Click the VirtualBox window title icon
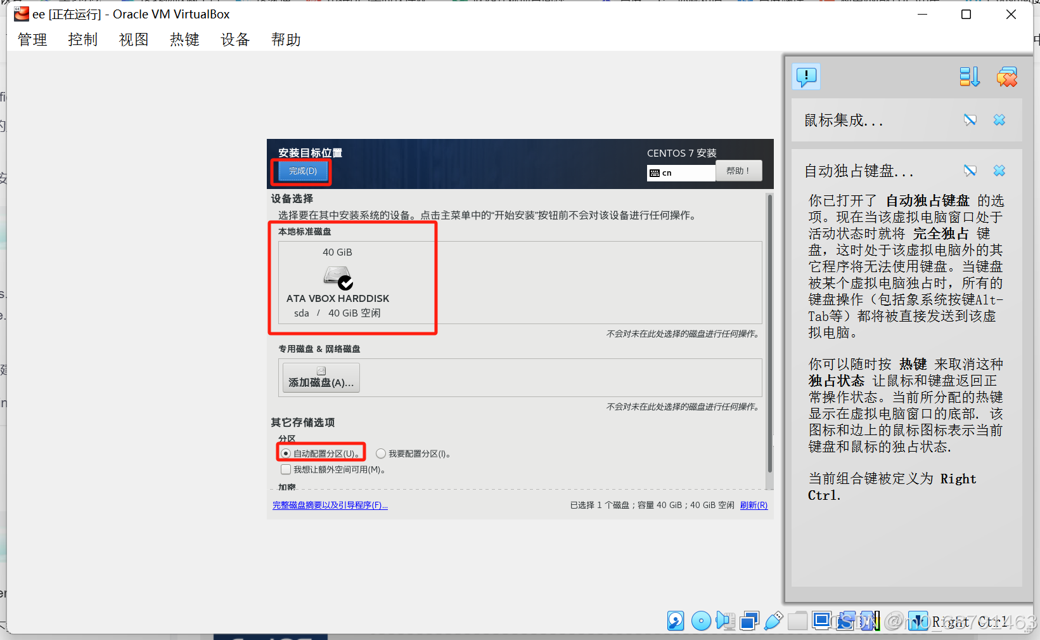 pos(21,14)
